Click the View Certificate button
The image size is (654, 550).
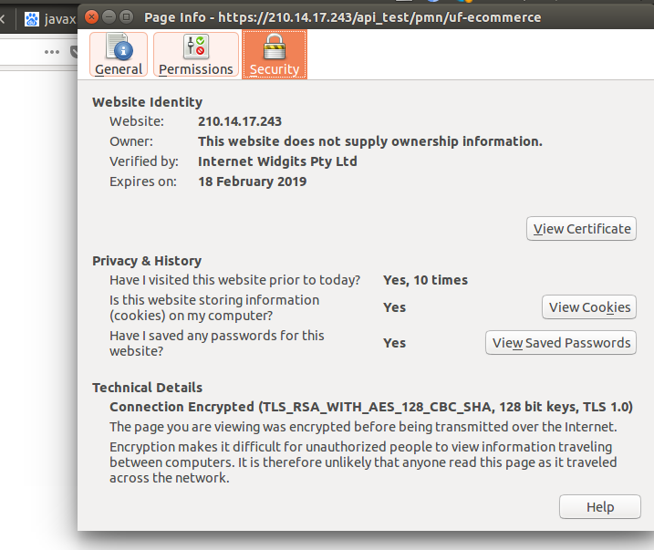tap(581, 229)
